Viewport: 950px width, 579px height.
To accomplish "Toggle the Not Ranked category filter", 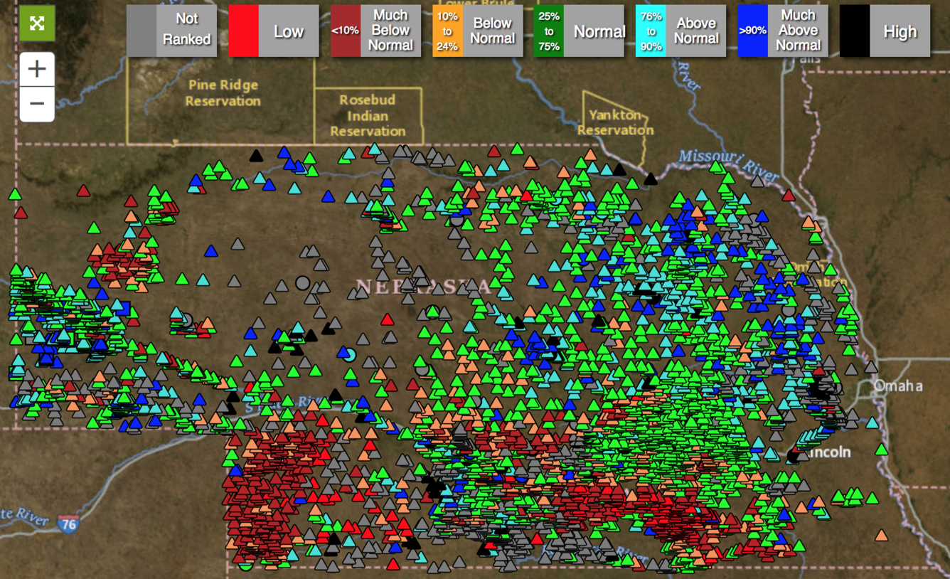I will pos(171,31).
